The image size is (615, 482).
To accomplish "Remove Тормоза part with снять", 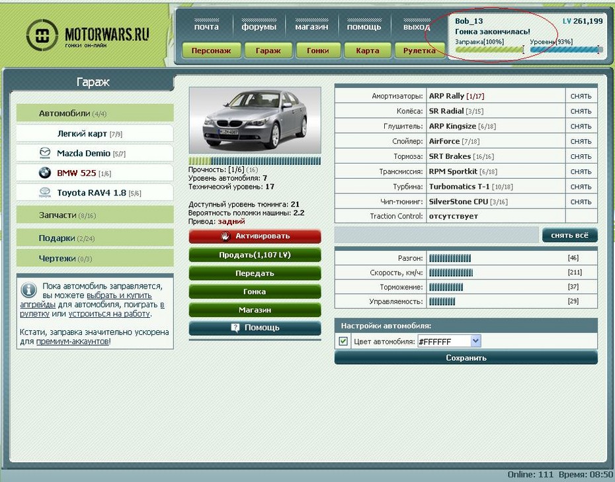I will pyautogui.click(x=581, y=156).
